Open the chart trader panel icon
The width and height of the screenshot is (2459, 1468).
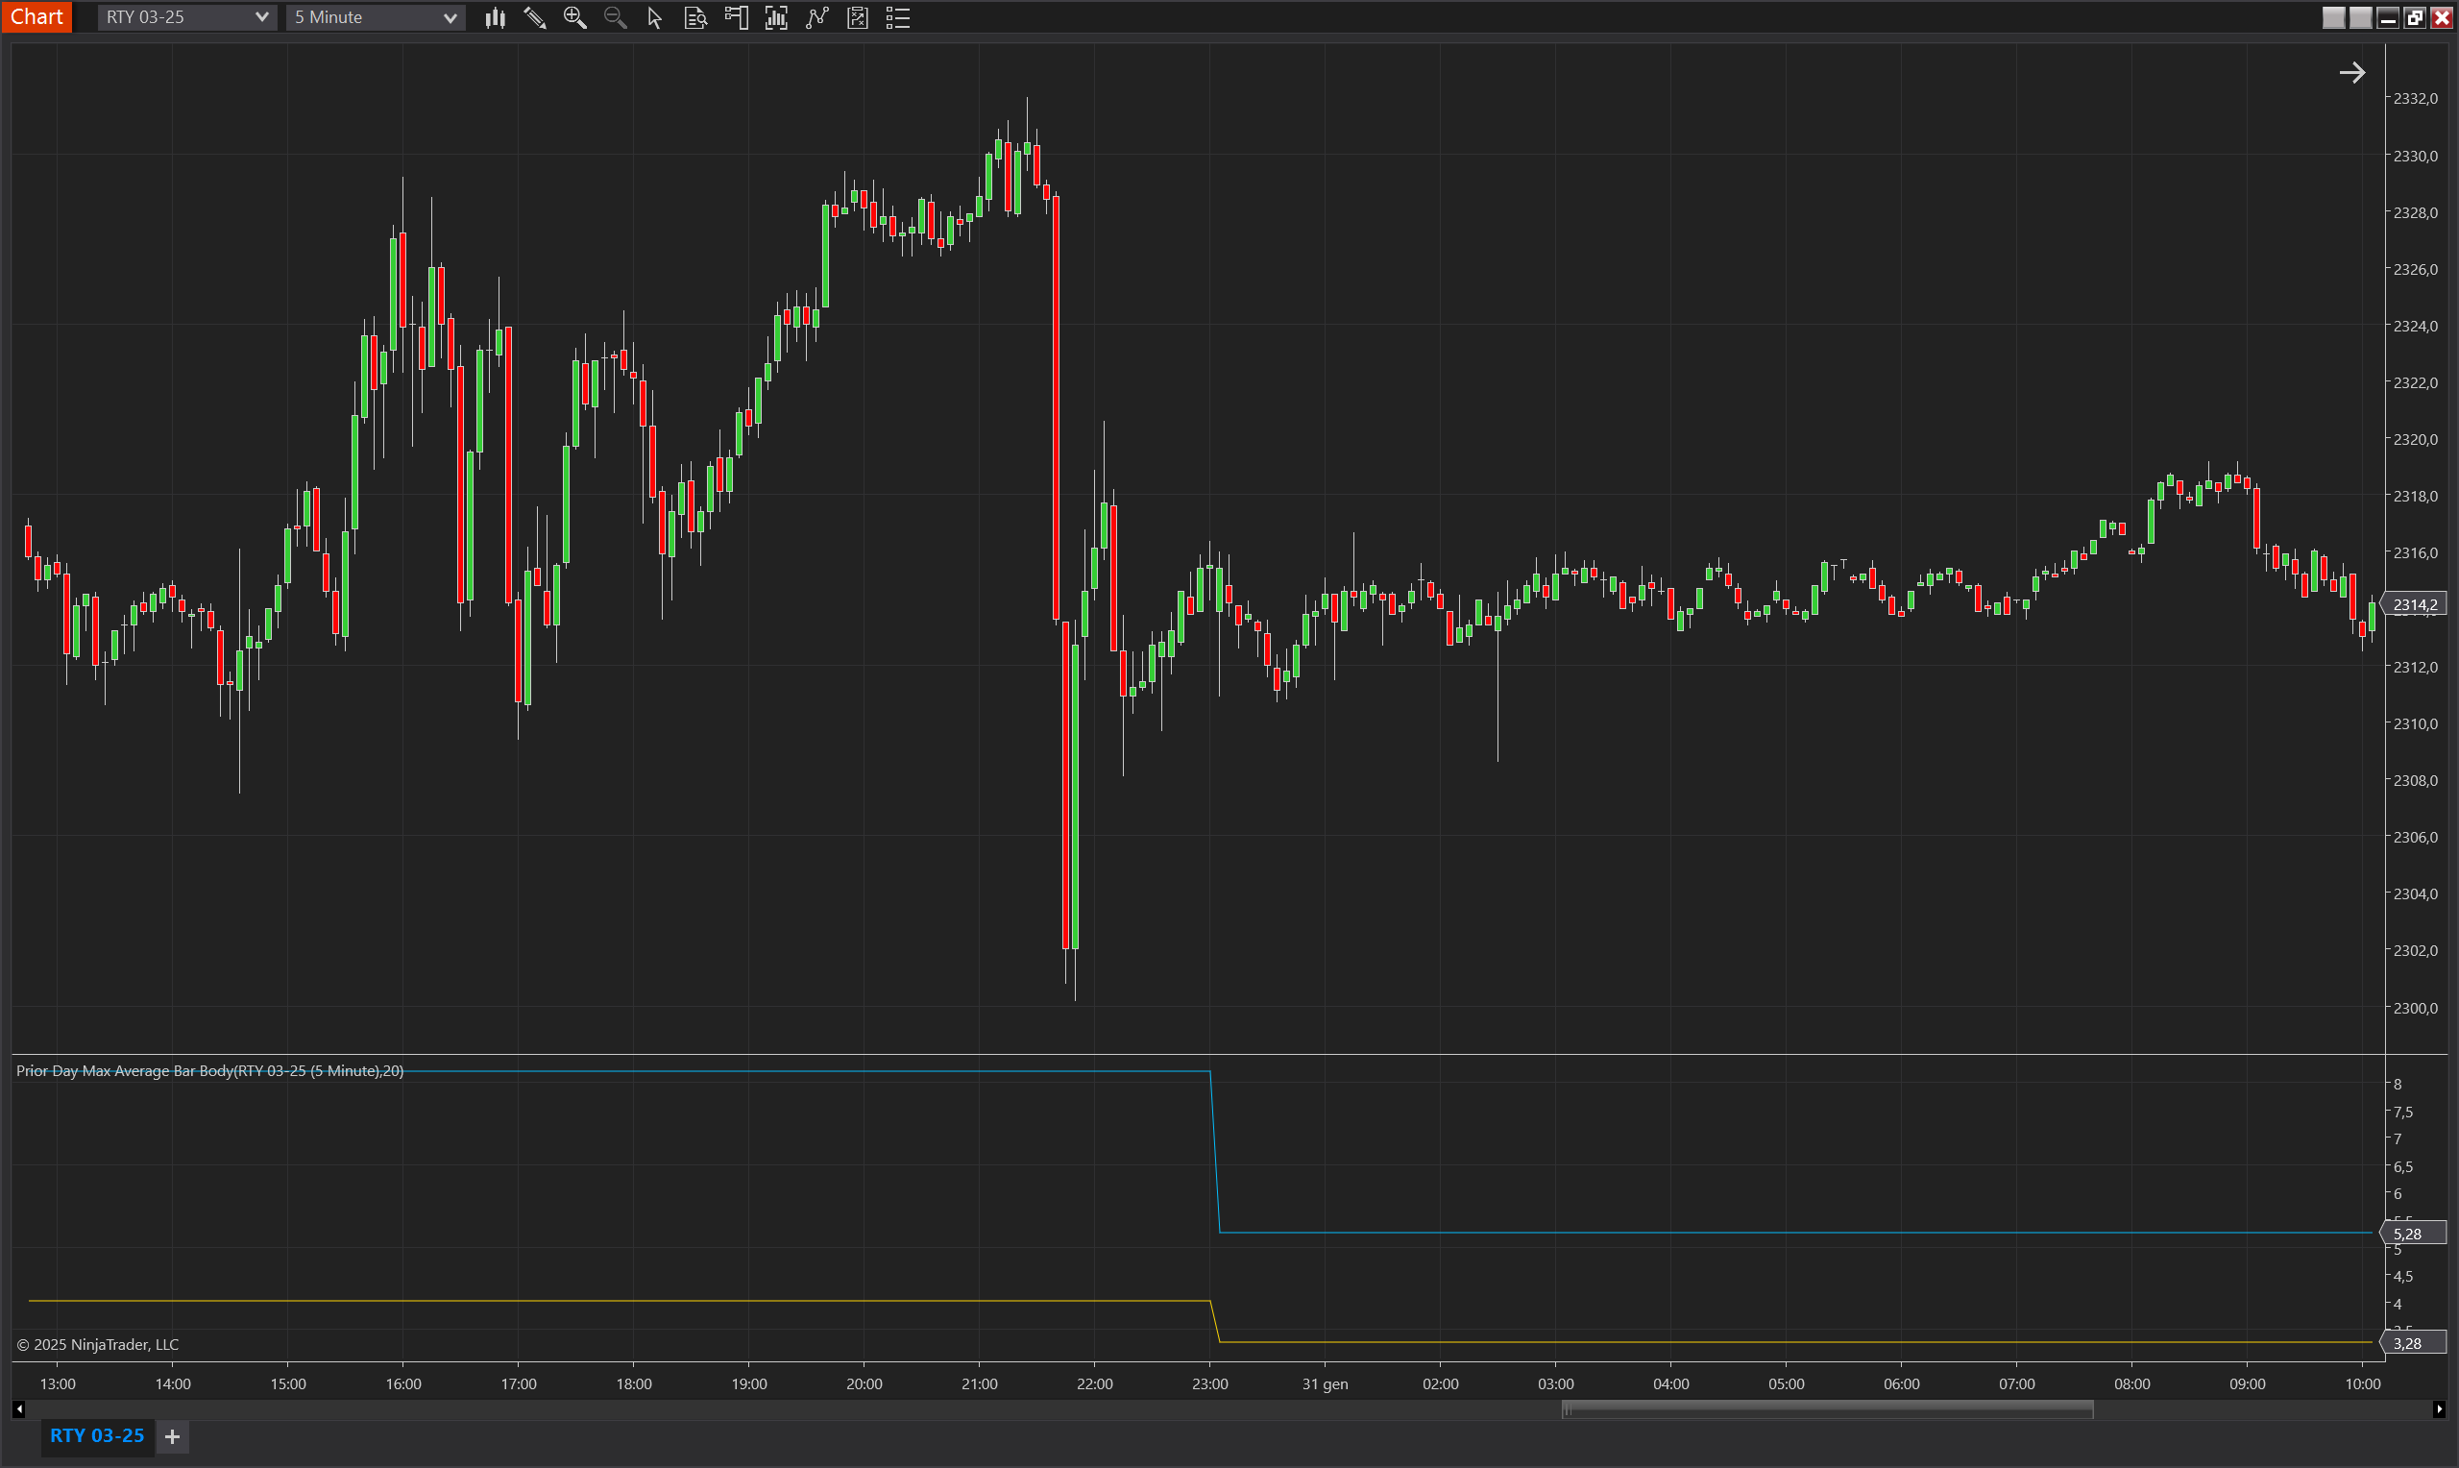point(736,18)
